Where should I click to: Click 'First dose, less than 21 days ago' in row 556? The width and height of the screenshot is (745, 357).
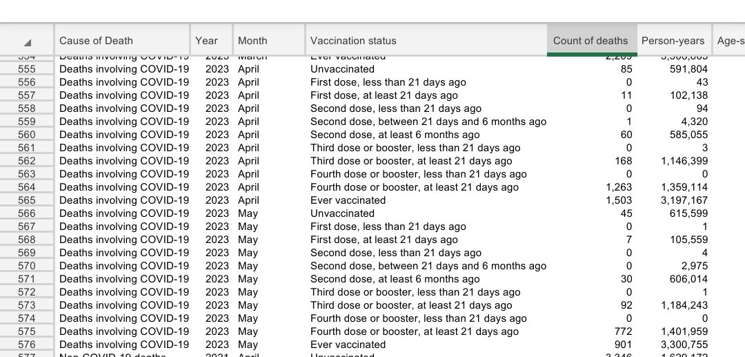pos(388,82)
